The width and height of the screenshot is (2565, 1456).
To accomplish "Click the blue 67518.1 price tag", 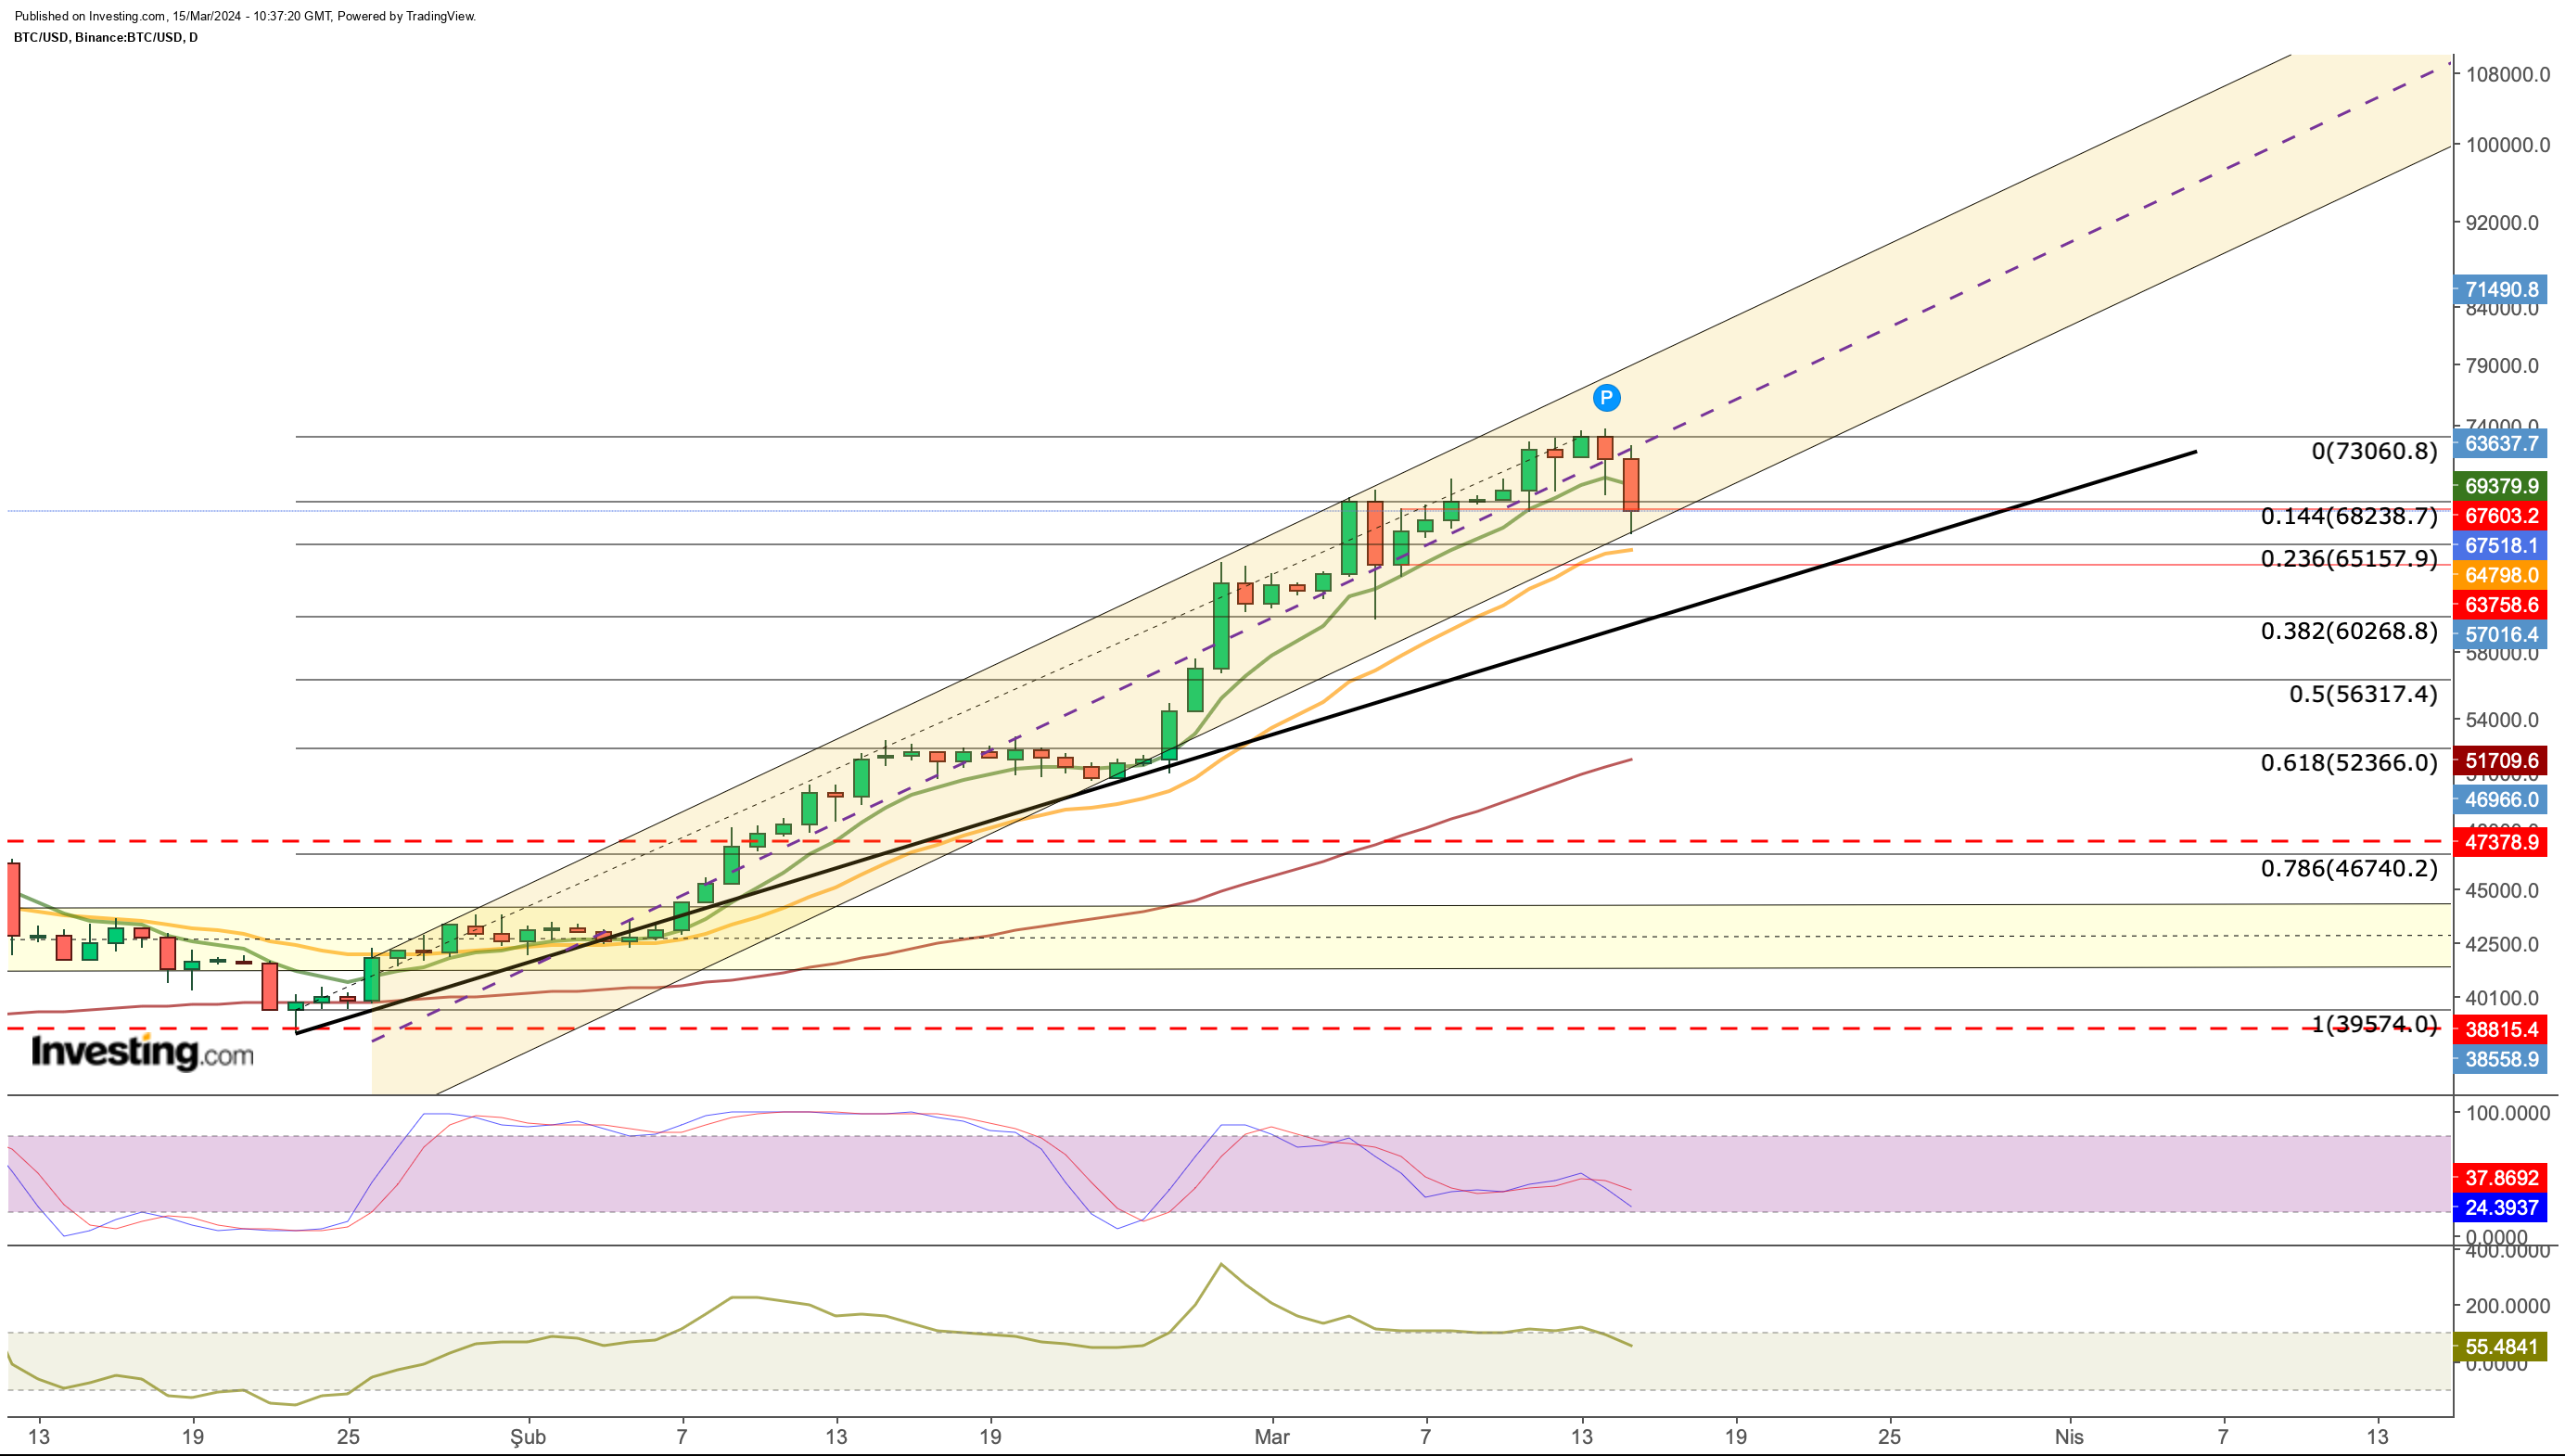I will point(2500,545).
